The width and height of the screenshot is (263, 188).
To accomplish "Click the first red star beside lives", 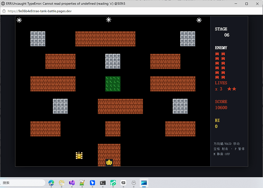I will pyautogui.click(x=229, y=89).
